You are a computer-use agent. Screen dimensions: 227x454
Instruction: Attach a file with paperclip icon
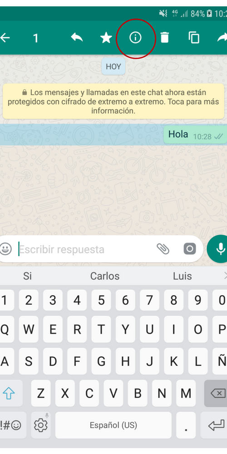coord(163,249)
